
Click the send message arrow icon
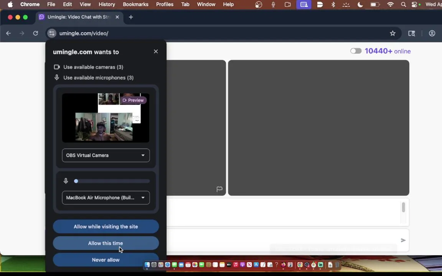point(403,240)
